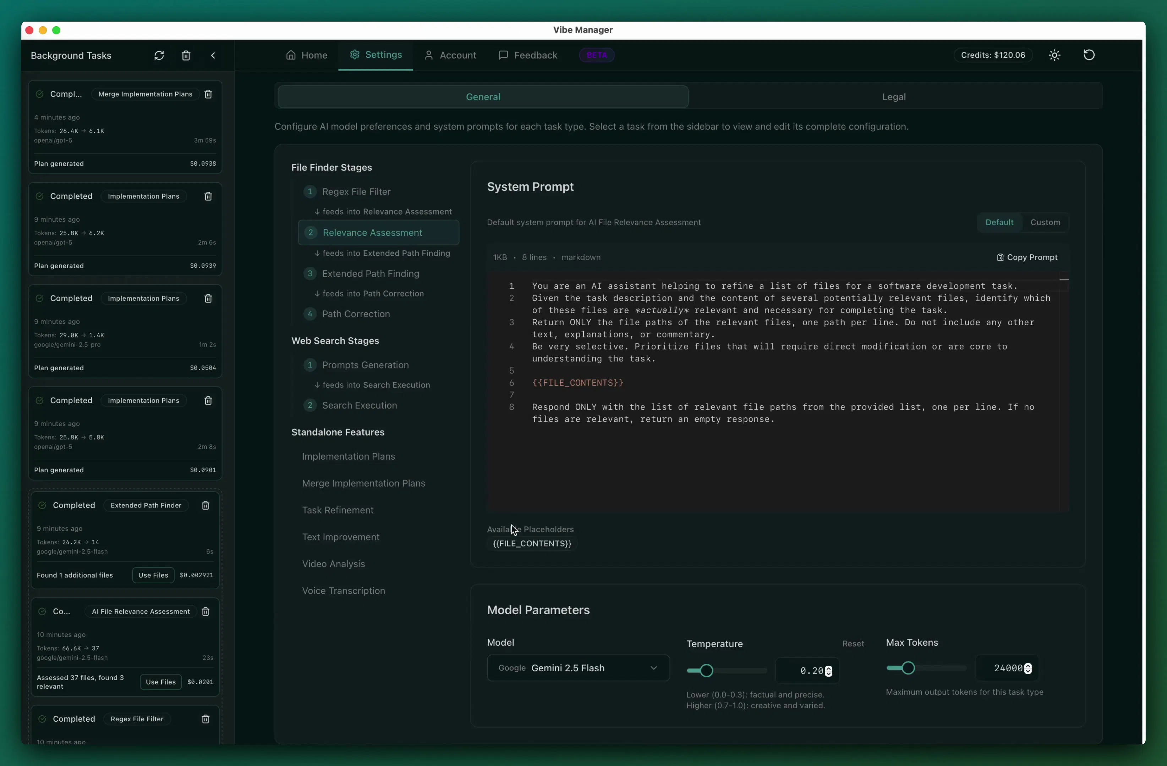Delete the Regex File Filter task
The height and width of the screenshot is (766, 1167).
(x=206, y=718)
